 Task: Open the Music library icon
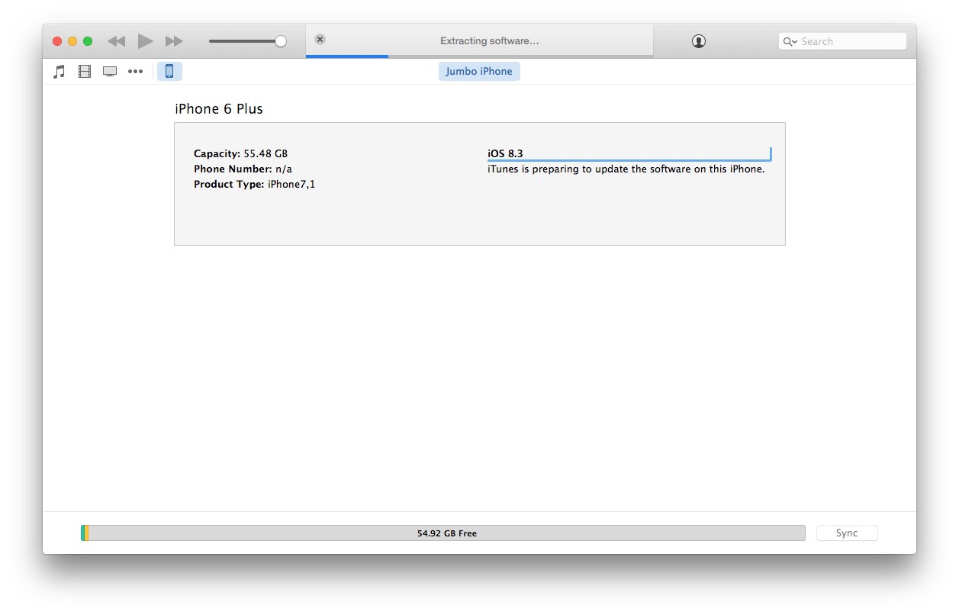click(x=60, y=72)
